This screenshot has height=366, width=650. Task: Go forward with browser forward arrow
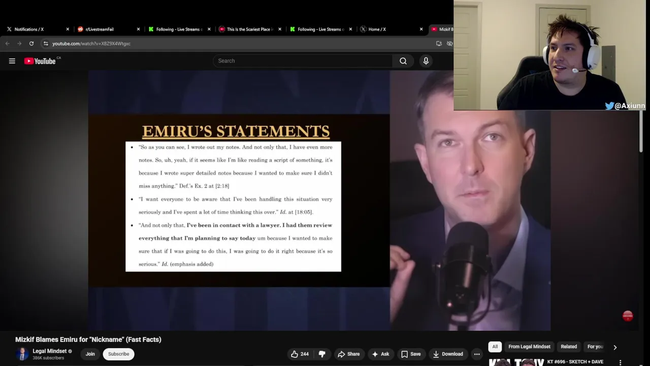pyautogui.click(x=19, y=44)
